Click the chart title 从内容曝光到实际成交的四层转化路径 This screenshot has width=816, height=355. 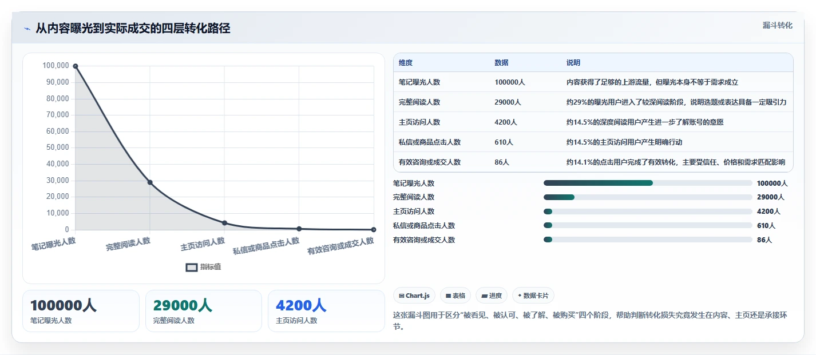[133, 29]
